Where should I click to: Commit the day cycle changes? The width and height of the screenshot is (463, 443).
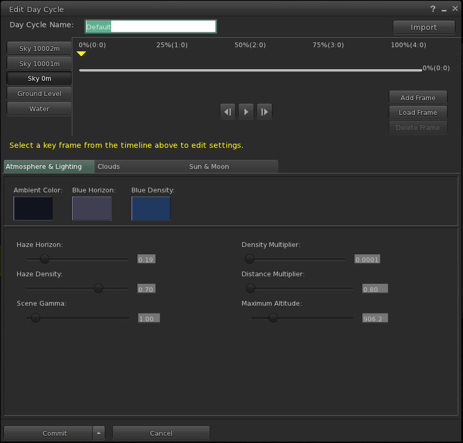(48, 433)
